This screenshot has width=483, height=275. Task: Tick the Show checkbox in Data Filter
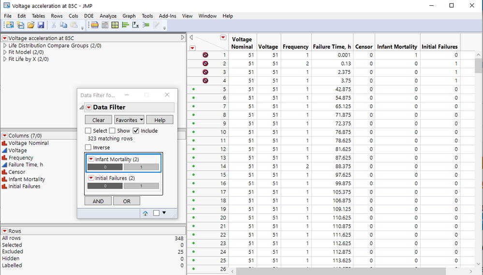[113, 131]
